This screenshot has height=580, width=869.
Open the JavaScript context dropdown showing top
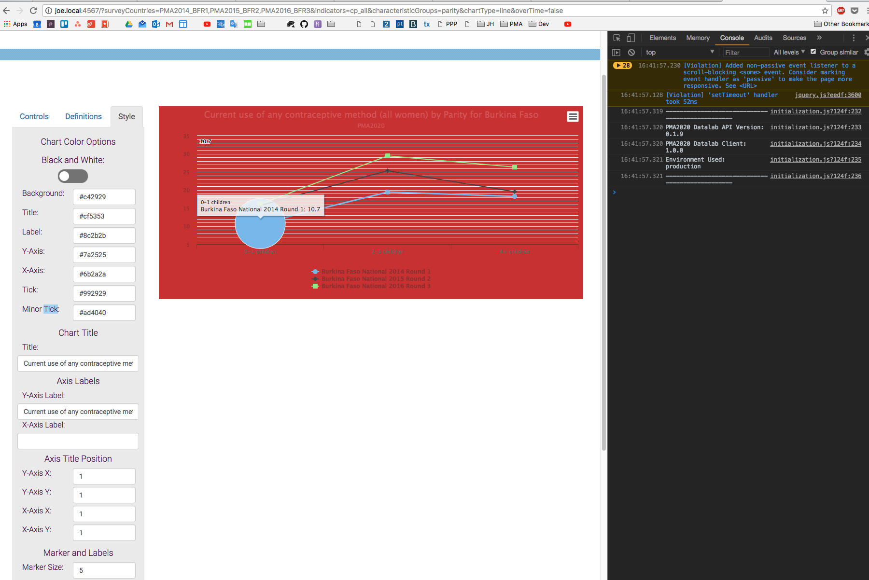[680, 52]
